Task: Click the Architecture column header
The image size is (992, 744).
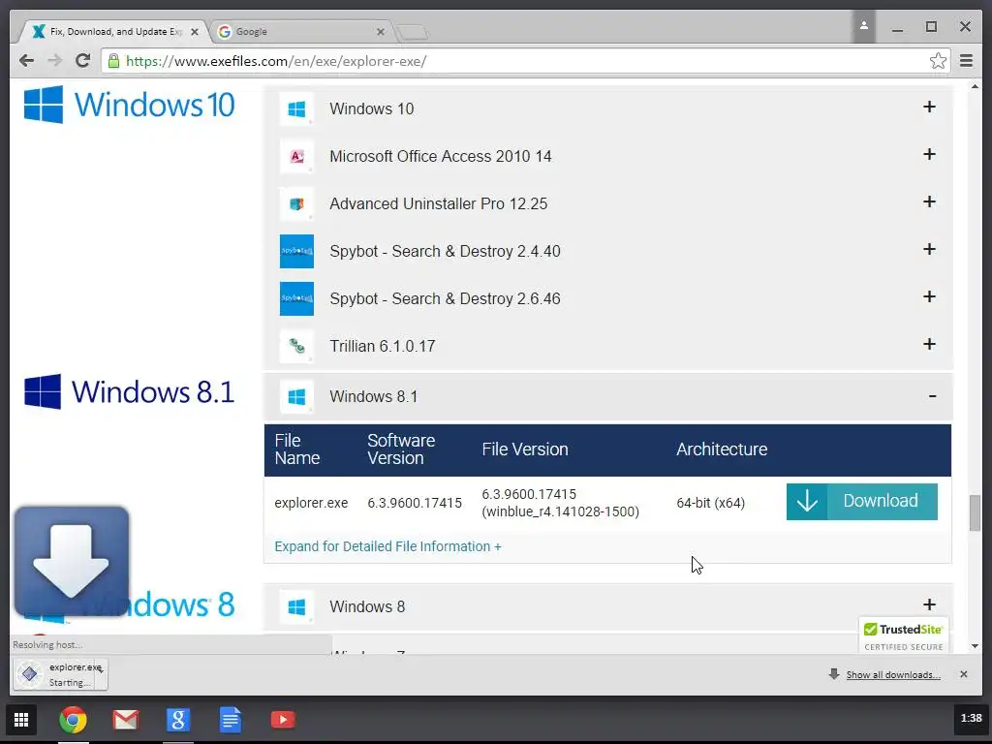Action: [722, 449]
